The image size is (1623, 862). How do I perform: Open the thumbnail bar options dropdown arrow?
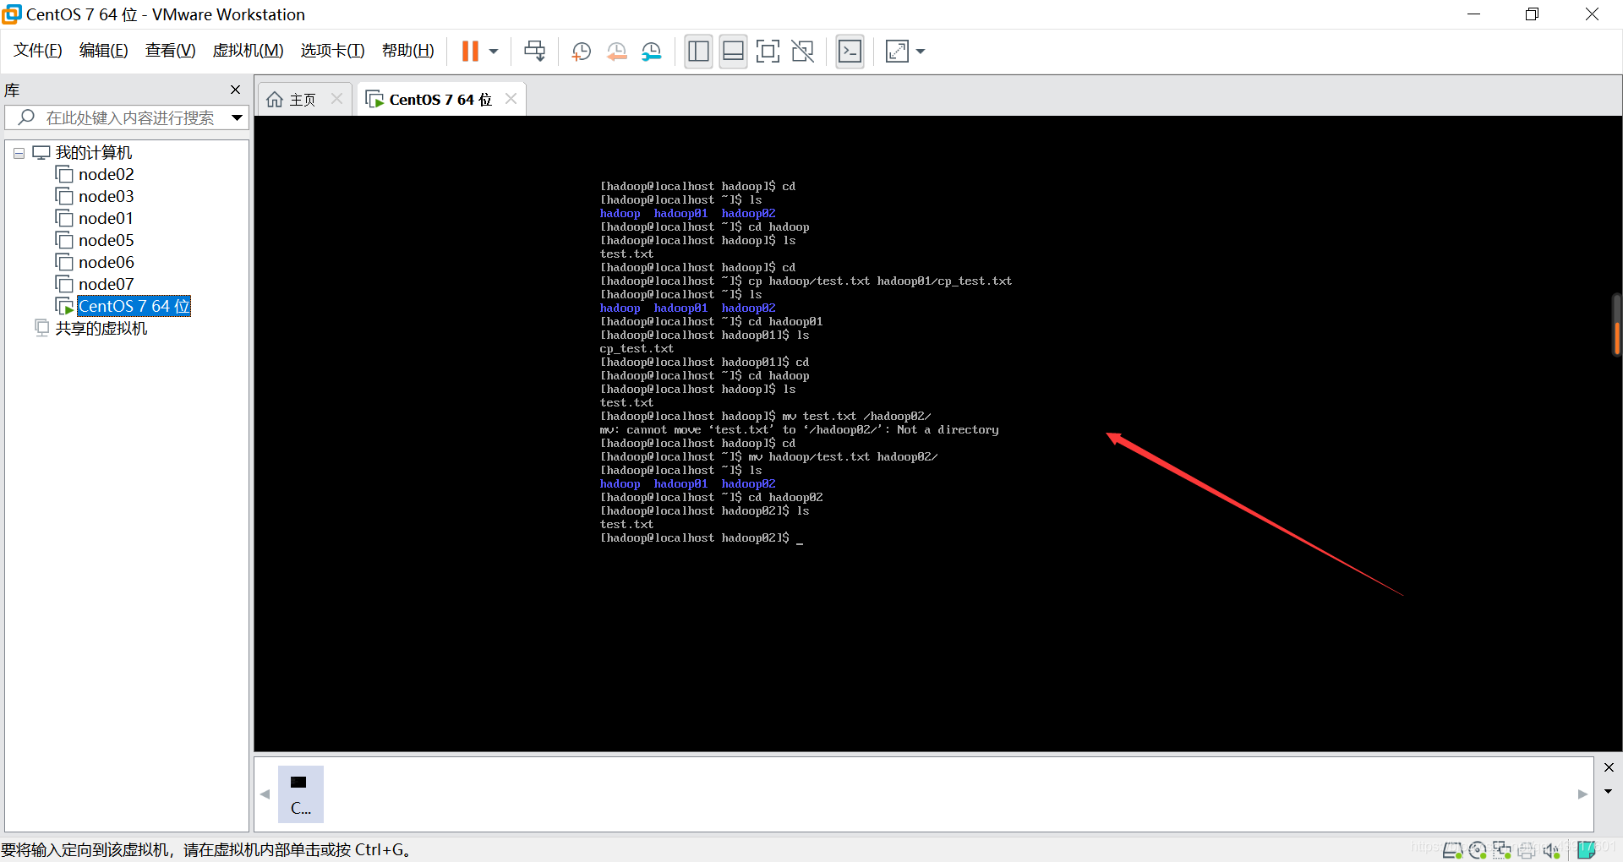(1609, 792)
